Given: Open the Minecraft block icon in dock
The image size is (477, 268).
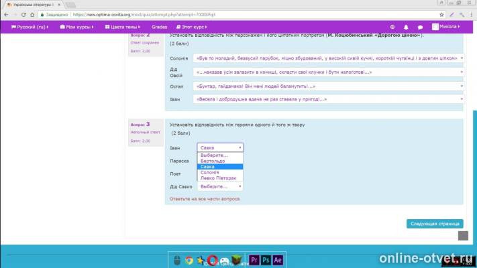Looking at the screenshot, I should [237, 260].
